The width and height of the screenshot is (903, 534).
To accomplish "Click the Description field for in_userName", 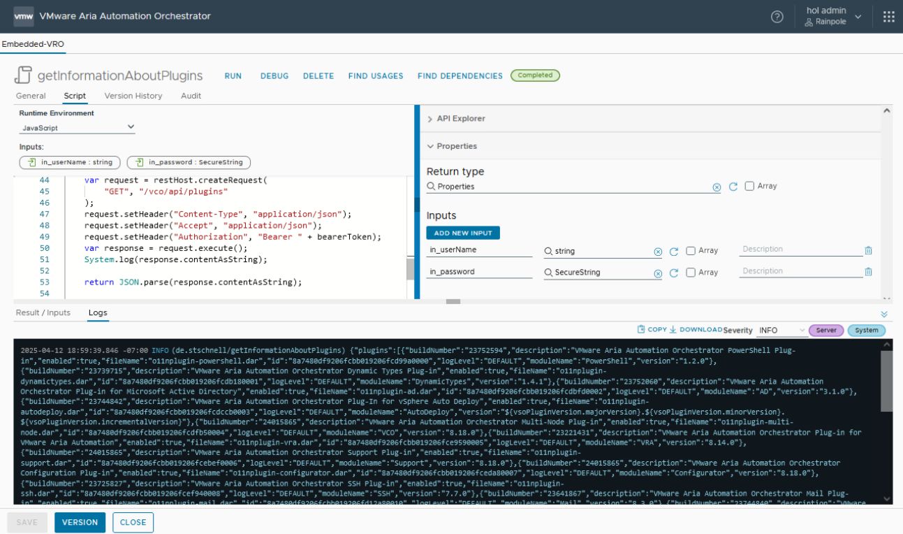I will pos(801,250).
